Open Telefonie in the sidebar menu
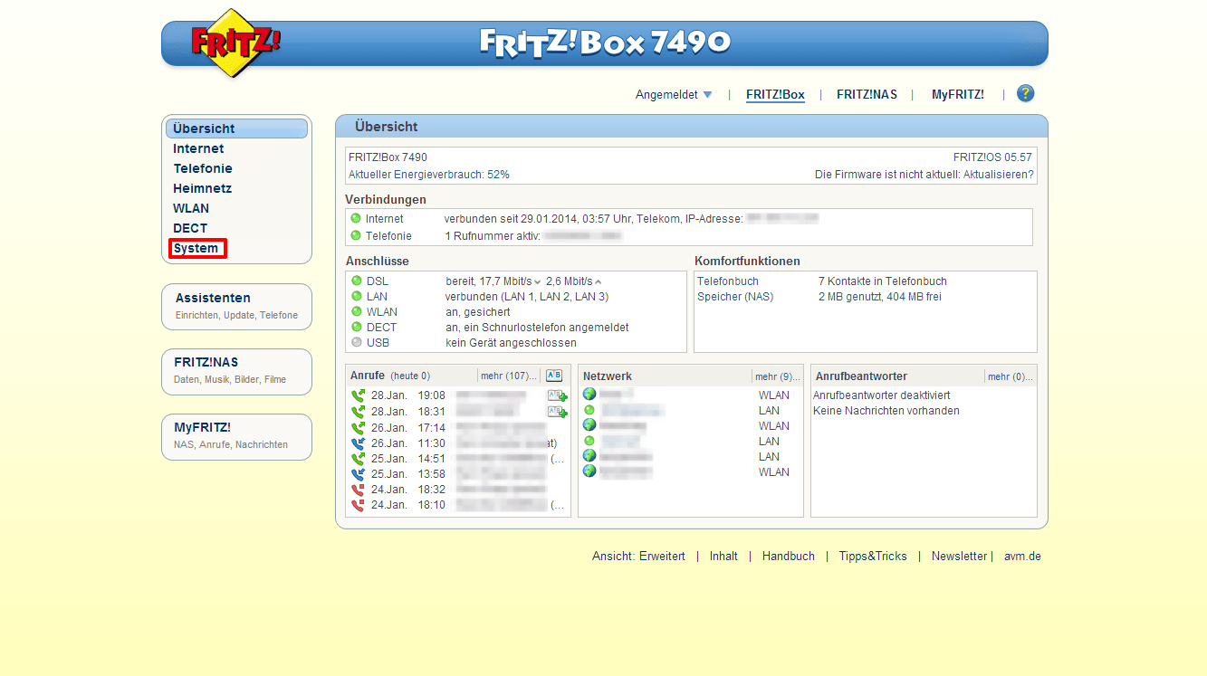Screen dimensions: 1207x676 coord(203,168)
